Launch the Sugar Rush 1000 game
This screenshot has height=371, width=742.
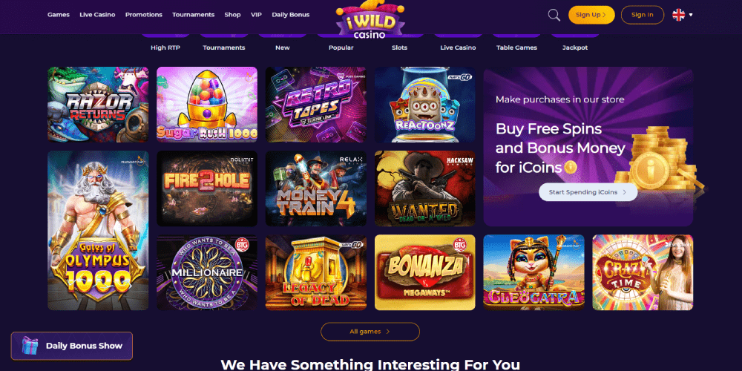point(207,104)
